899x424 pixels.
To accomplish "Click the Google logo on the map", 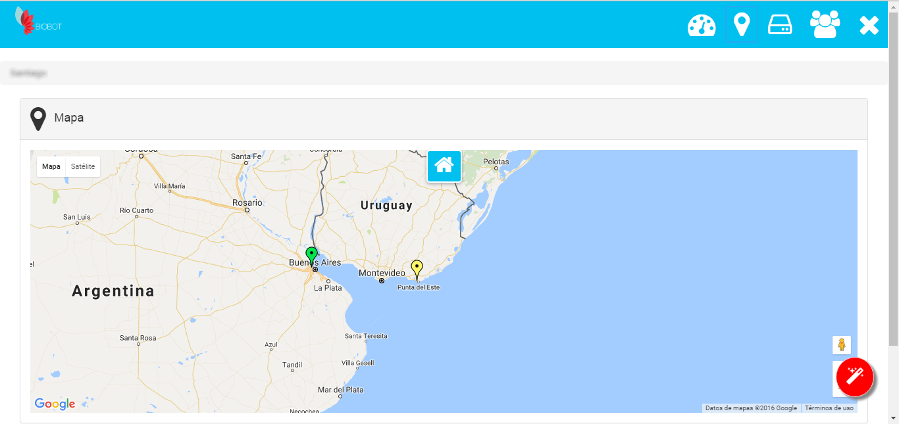I will point(55,404).
